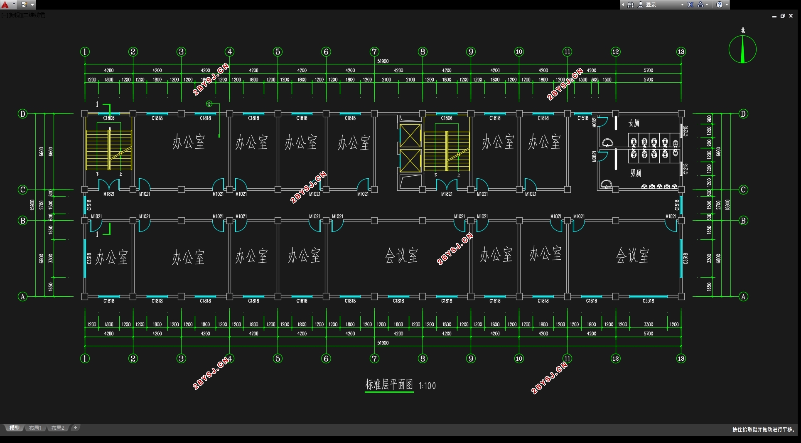Open the Help question mark icon

[x=720, y=5]
